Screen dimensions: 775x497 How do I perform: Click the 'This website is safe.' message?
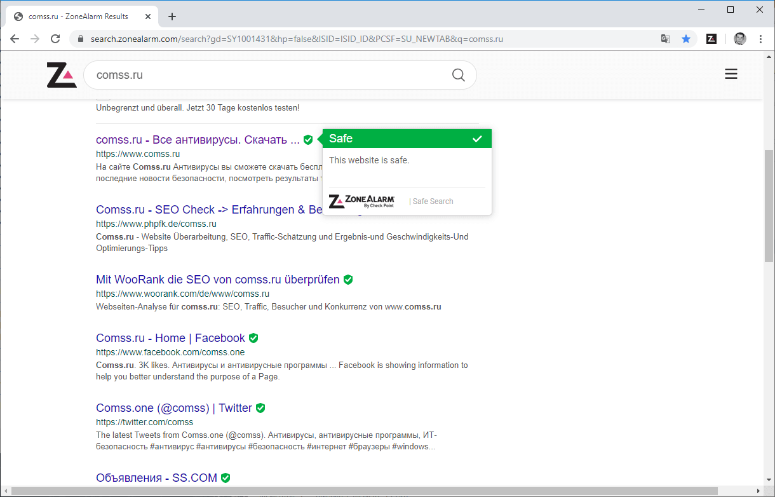coord(369,160)
